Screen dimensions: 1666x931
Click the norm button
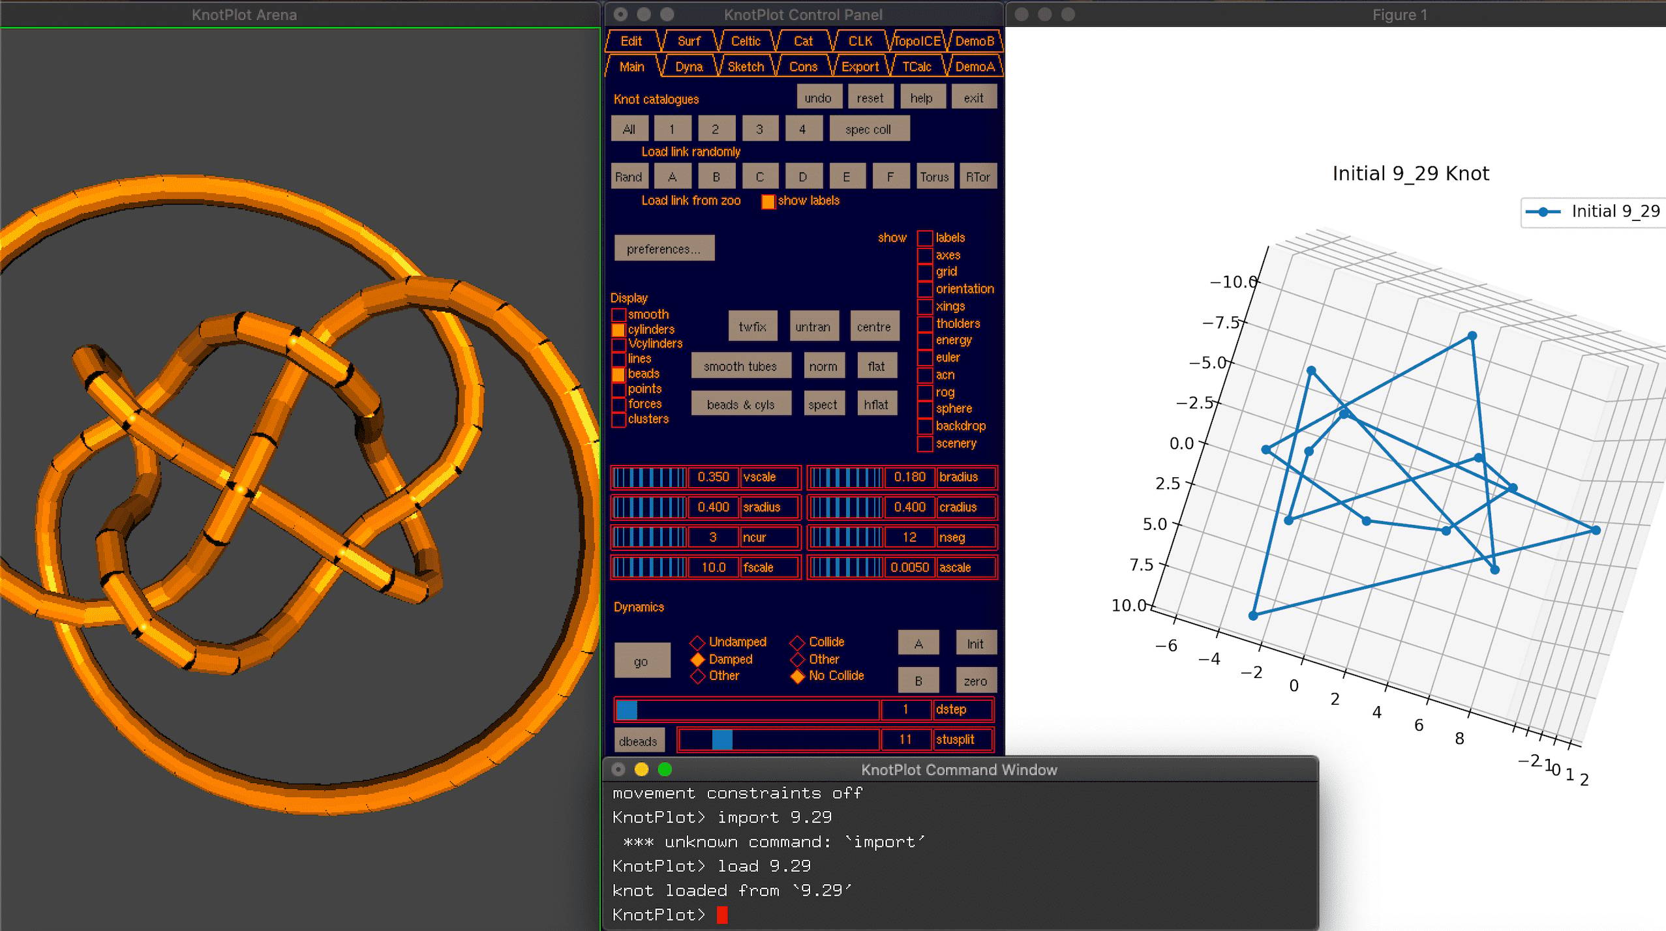pos(823,366)
